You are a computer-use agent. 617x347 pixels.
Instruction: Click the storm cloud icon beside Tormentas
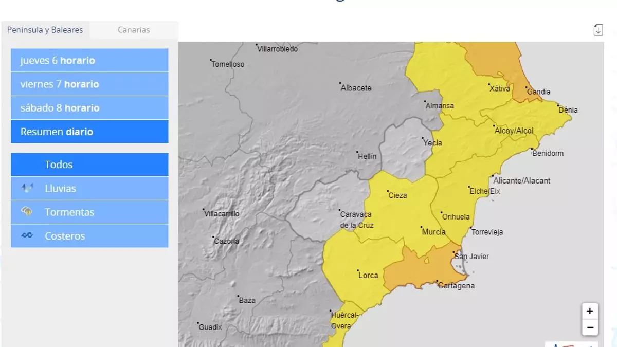(x=27, y=211)
